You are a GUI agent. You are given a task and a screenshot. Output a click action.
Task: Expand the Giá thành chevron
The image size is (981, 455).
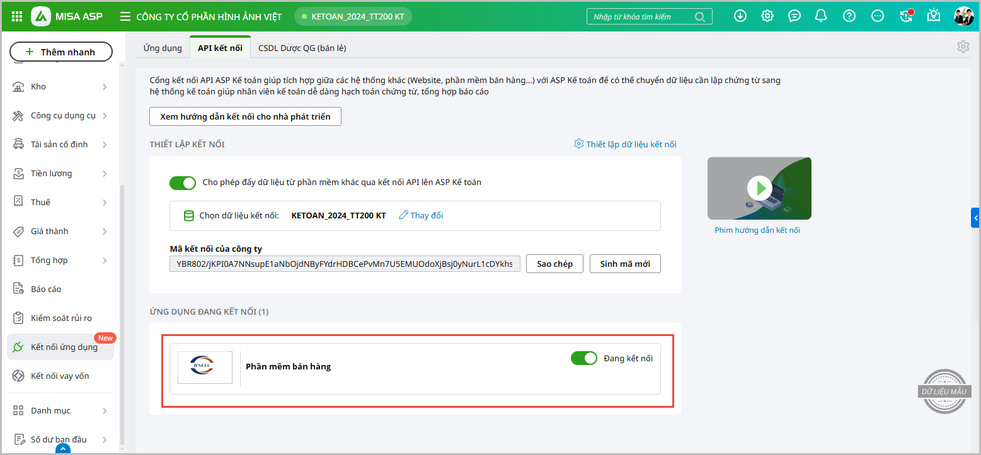click(x=105, y=231)
